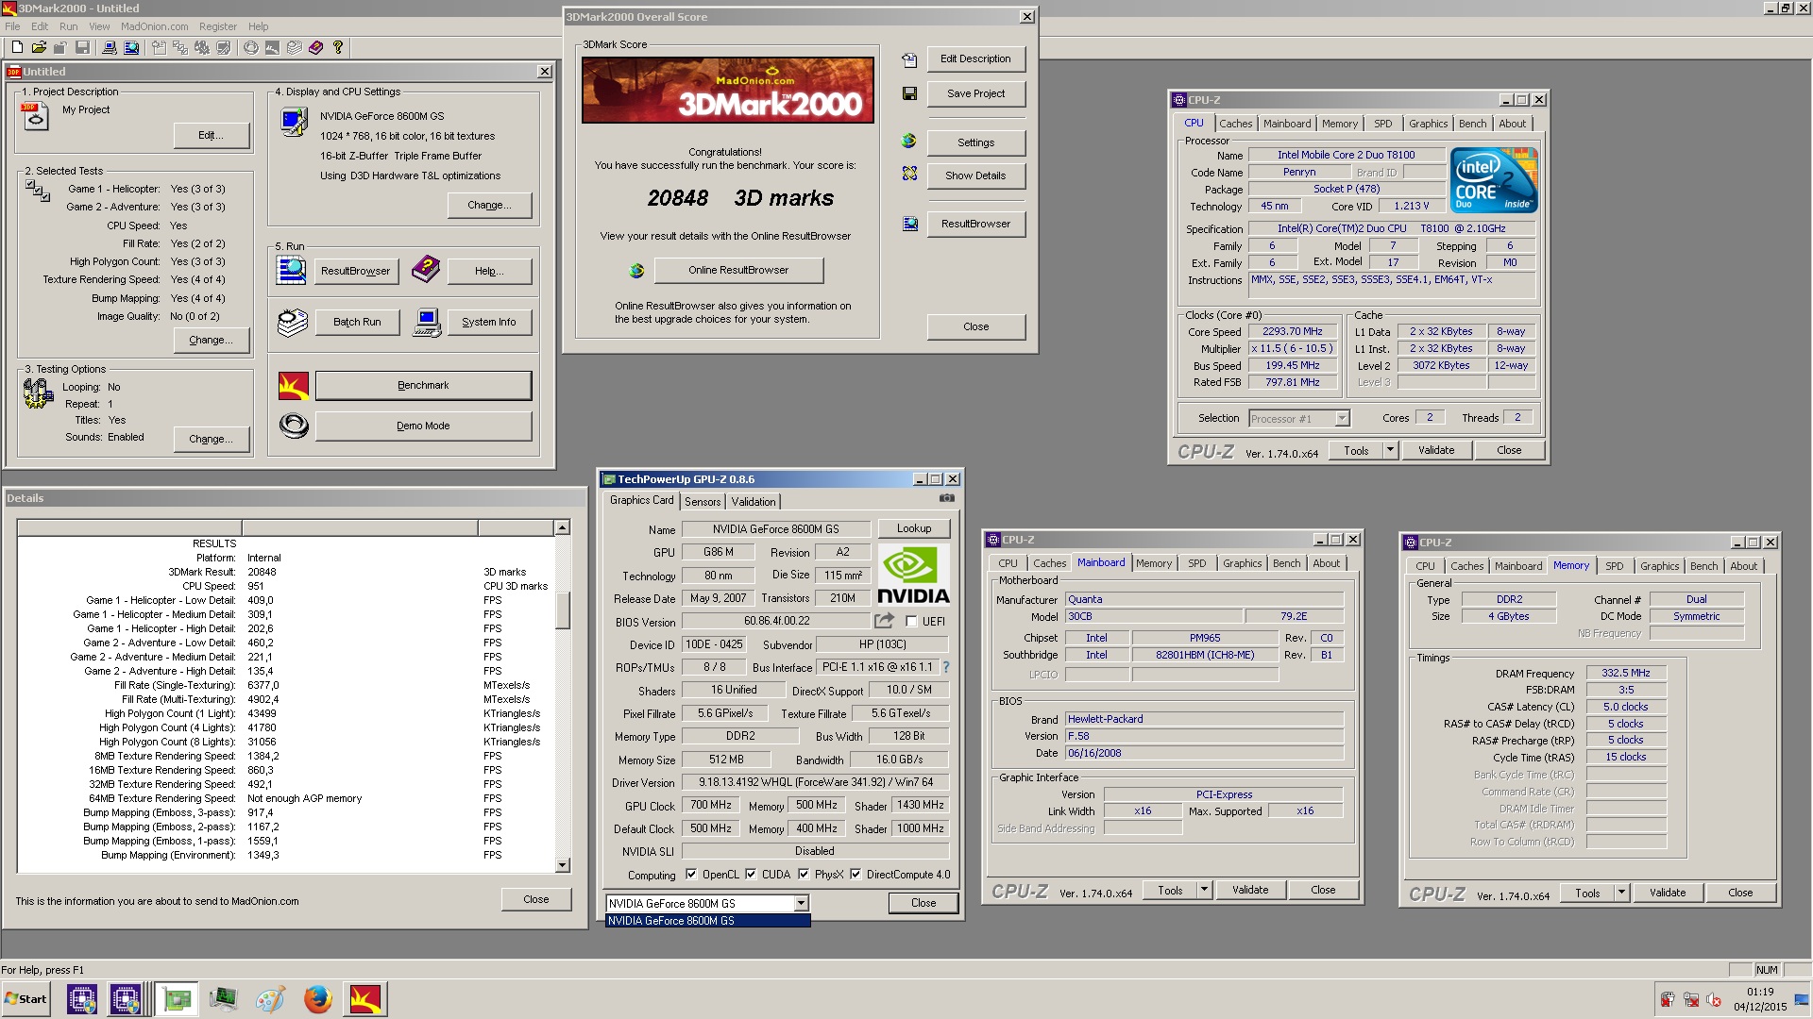
Task: Click the Details list scrollbar thumb
Action: [562, 610]
